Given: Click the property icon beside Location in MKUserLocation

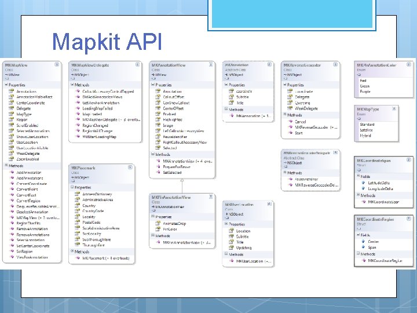Looking at the screenshot, I should pyautogui.click(x=231, y=231).
